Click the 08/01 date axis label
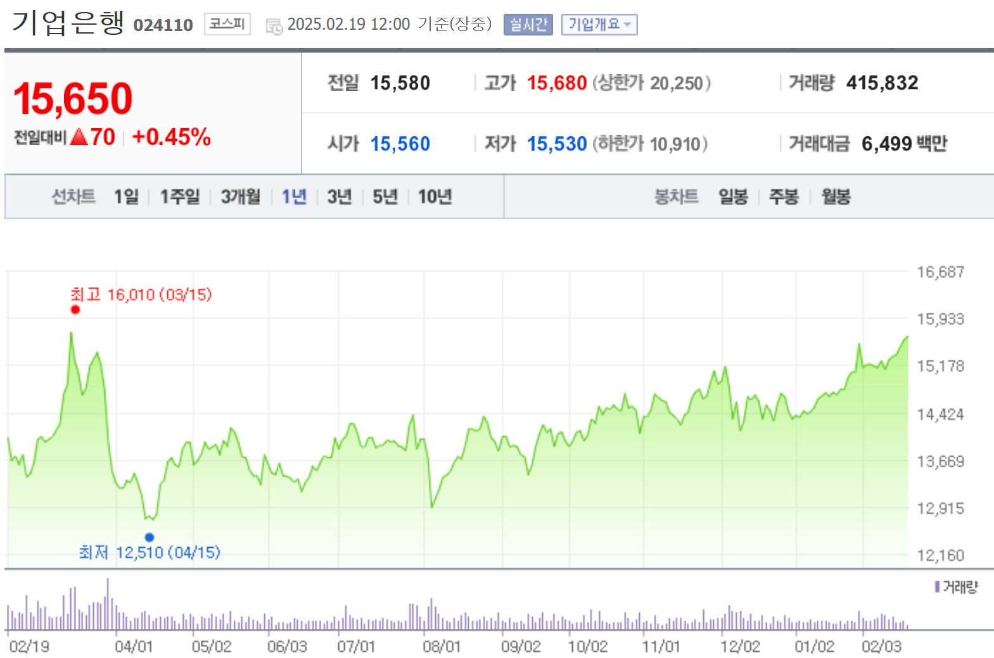Screen dimensions: 994x658 click(x=442, y=647)
